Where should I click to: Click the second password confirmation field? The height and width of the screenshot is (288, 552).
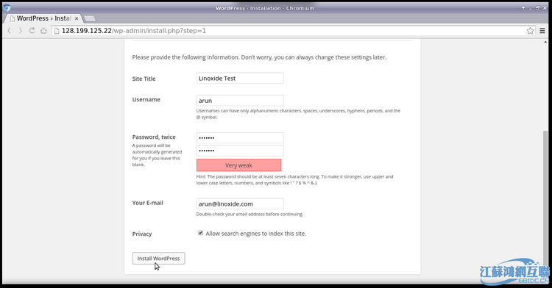[x=240, y=151]
